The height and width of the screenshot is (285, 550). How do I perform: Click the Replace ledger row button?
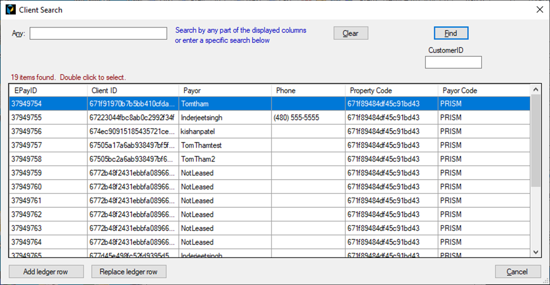click(129, 271)
